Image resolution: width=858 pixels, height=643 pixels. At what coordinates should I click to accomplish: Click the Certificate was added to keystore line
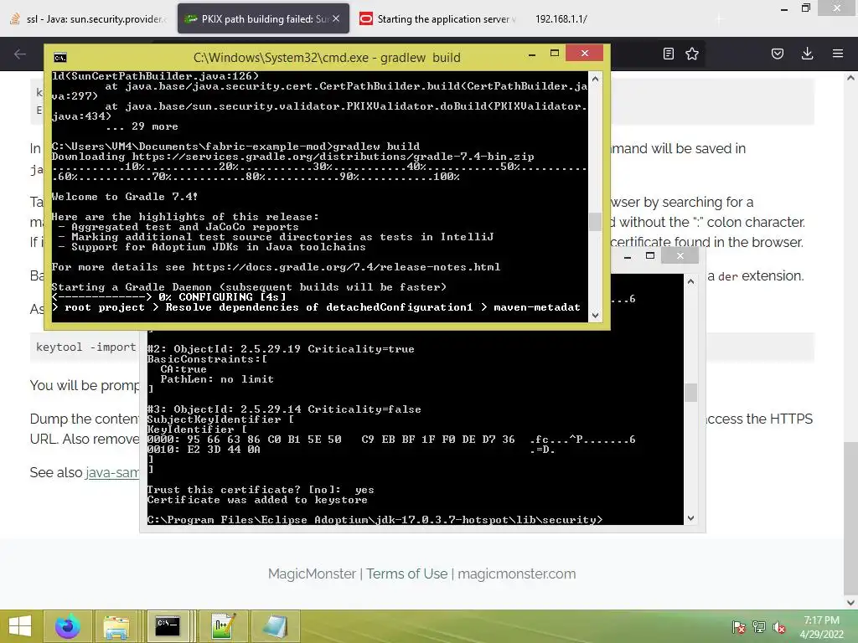(x=257, y=500)
